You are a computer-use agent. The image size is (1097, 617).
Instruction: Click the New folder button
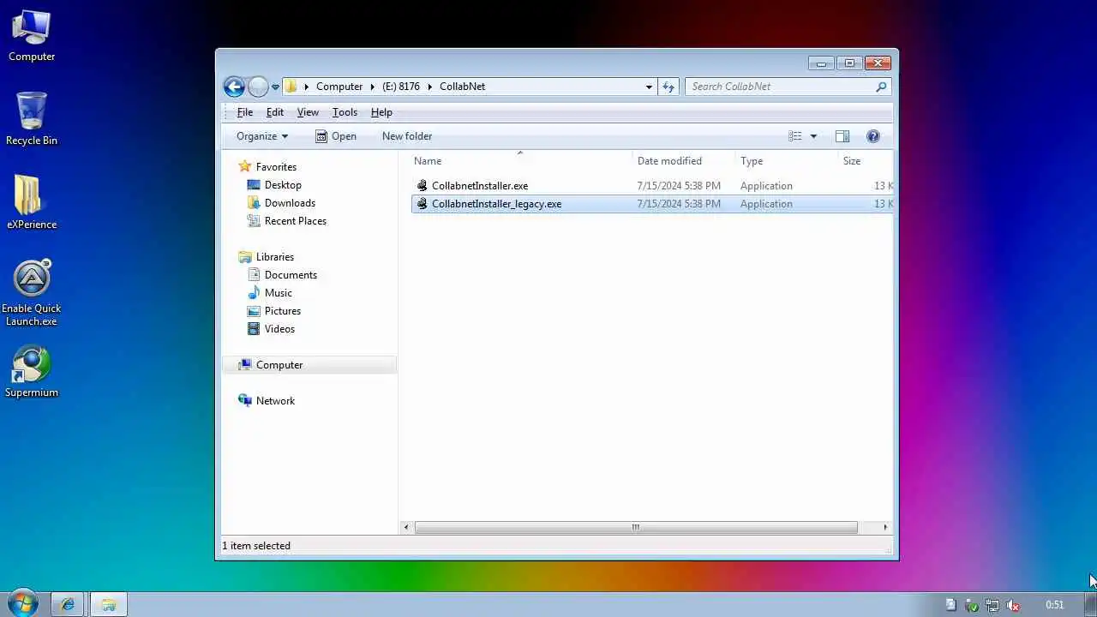[407, 136]
